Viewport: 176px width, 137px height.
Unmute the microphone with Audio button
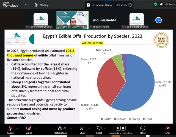(10, 128)
